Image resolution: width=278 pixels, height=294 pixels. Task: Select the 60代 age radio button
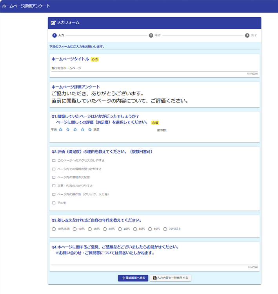(150, 229)
